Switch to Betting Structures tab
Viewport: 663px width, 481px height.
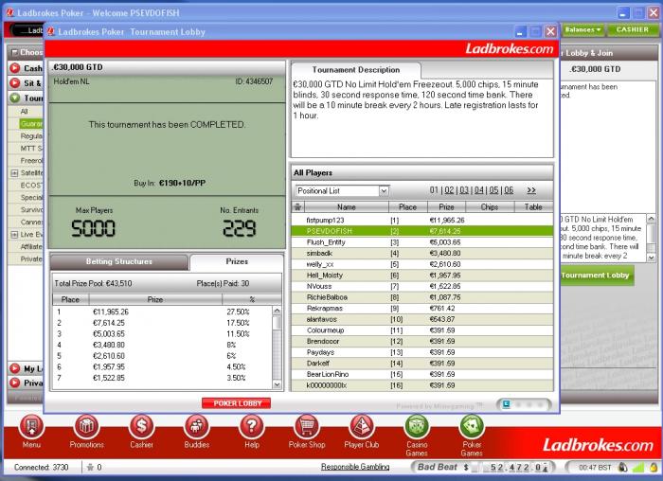pyautogui.click(x=119, y=261)
